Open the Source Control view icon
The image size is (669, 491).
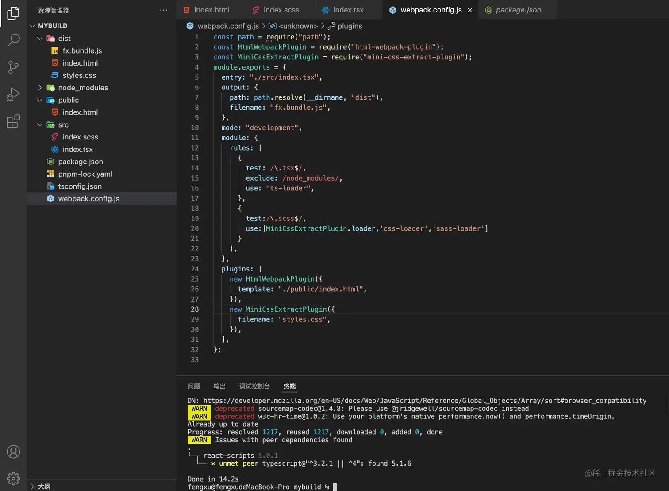pyautogui.click(x=13, y=67)
